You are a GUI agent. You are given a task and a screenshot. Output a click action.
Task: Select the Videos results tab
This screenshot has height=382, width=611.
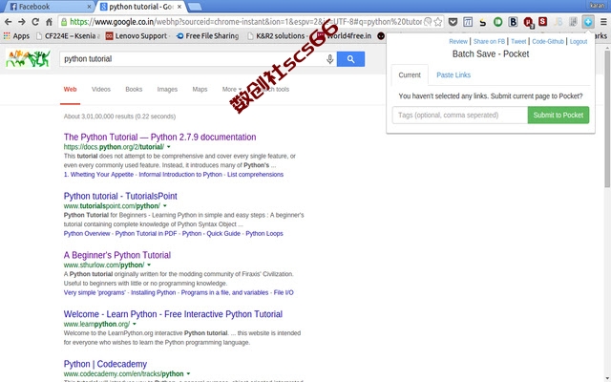click(x=101, y=89)
